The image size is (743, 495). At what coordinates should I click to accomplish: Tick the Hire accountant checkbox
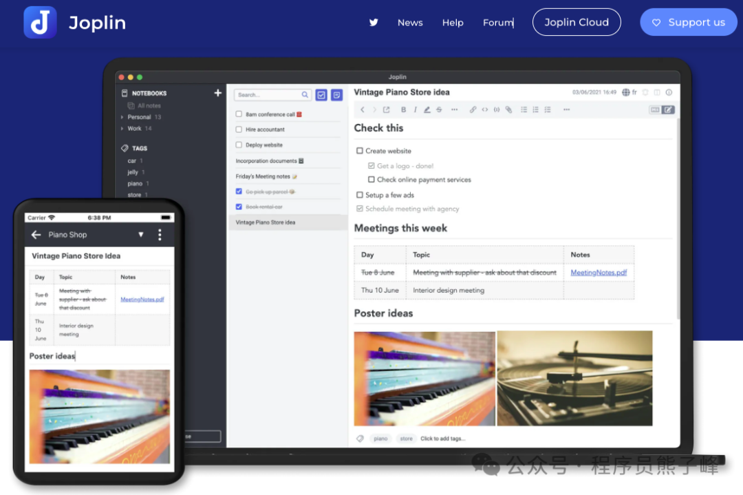coord(239,129)
